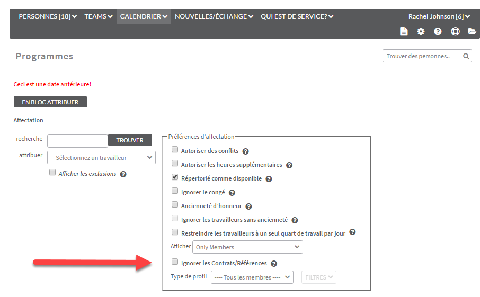Click the EN BLOC ATTRIBUER button

click(50, 102)
